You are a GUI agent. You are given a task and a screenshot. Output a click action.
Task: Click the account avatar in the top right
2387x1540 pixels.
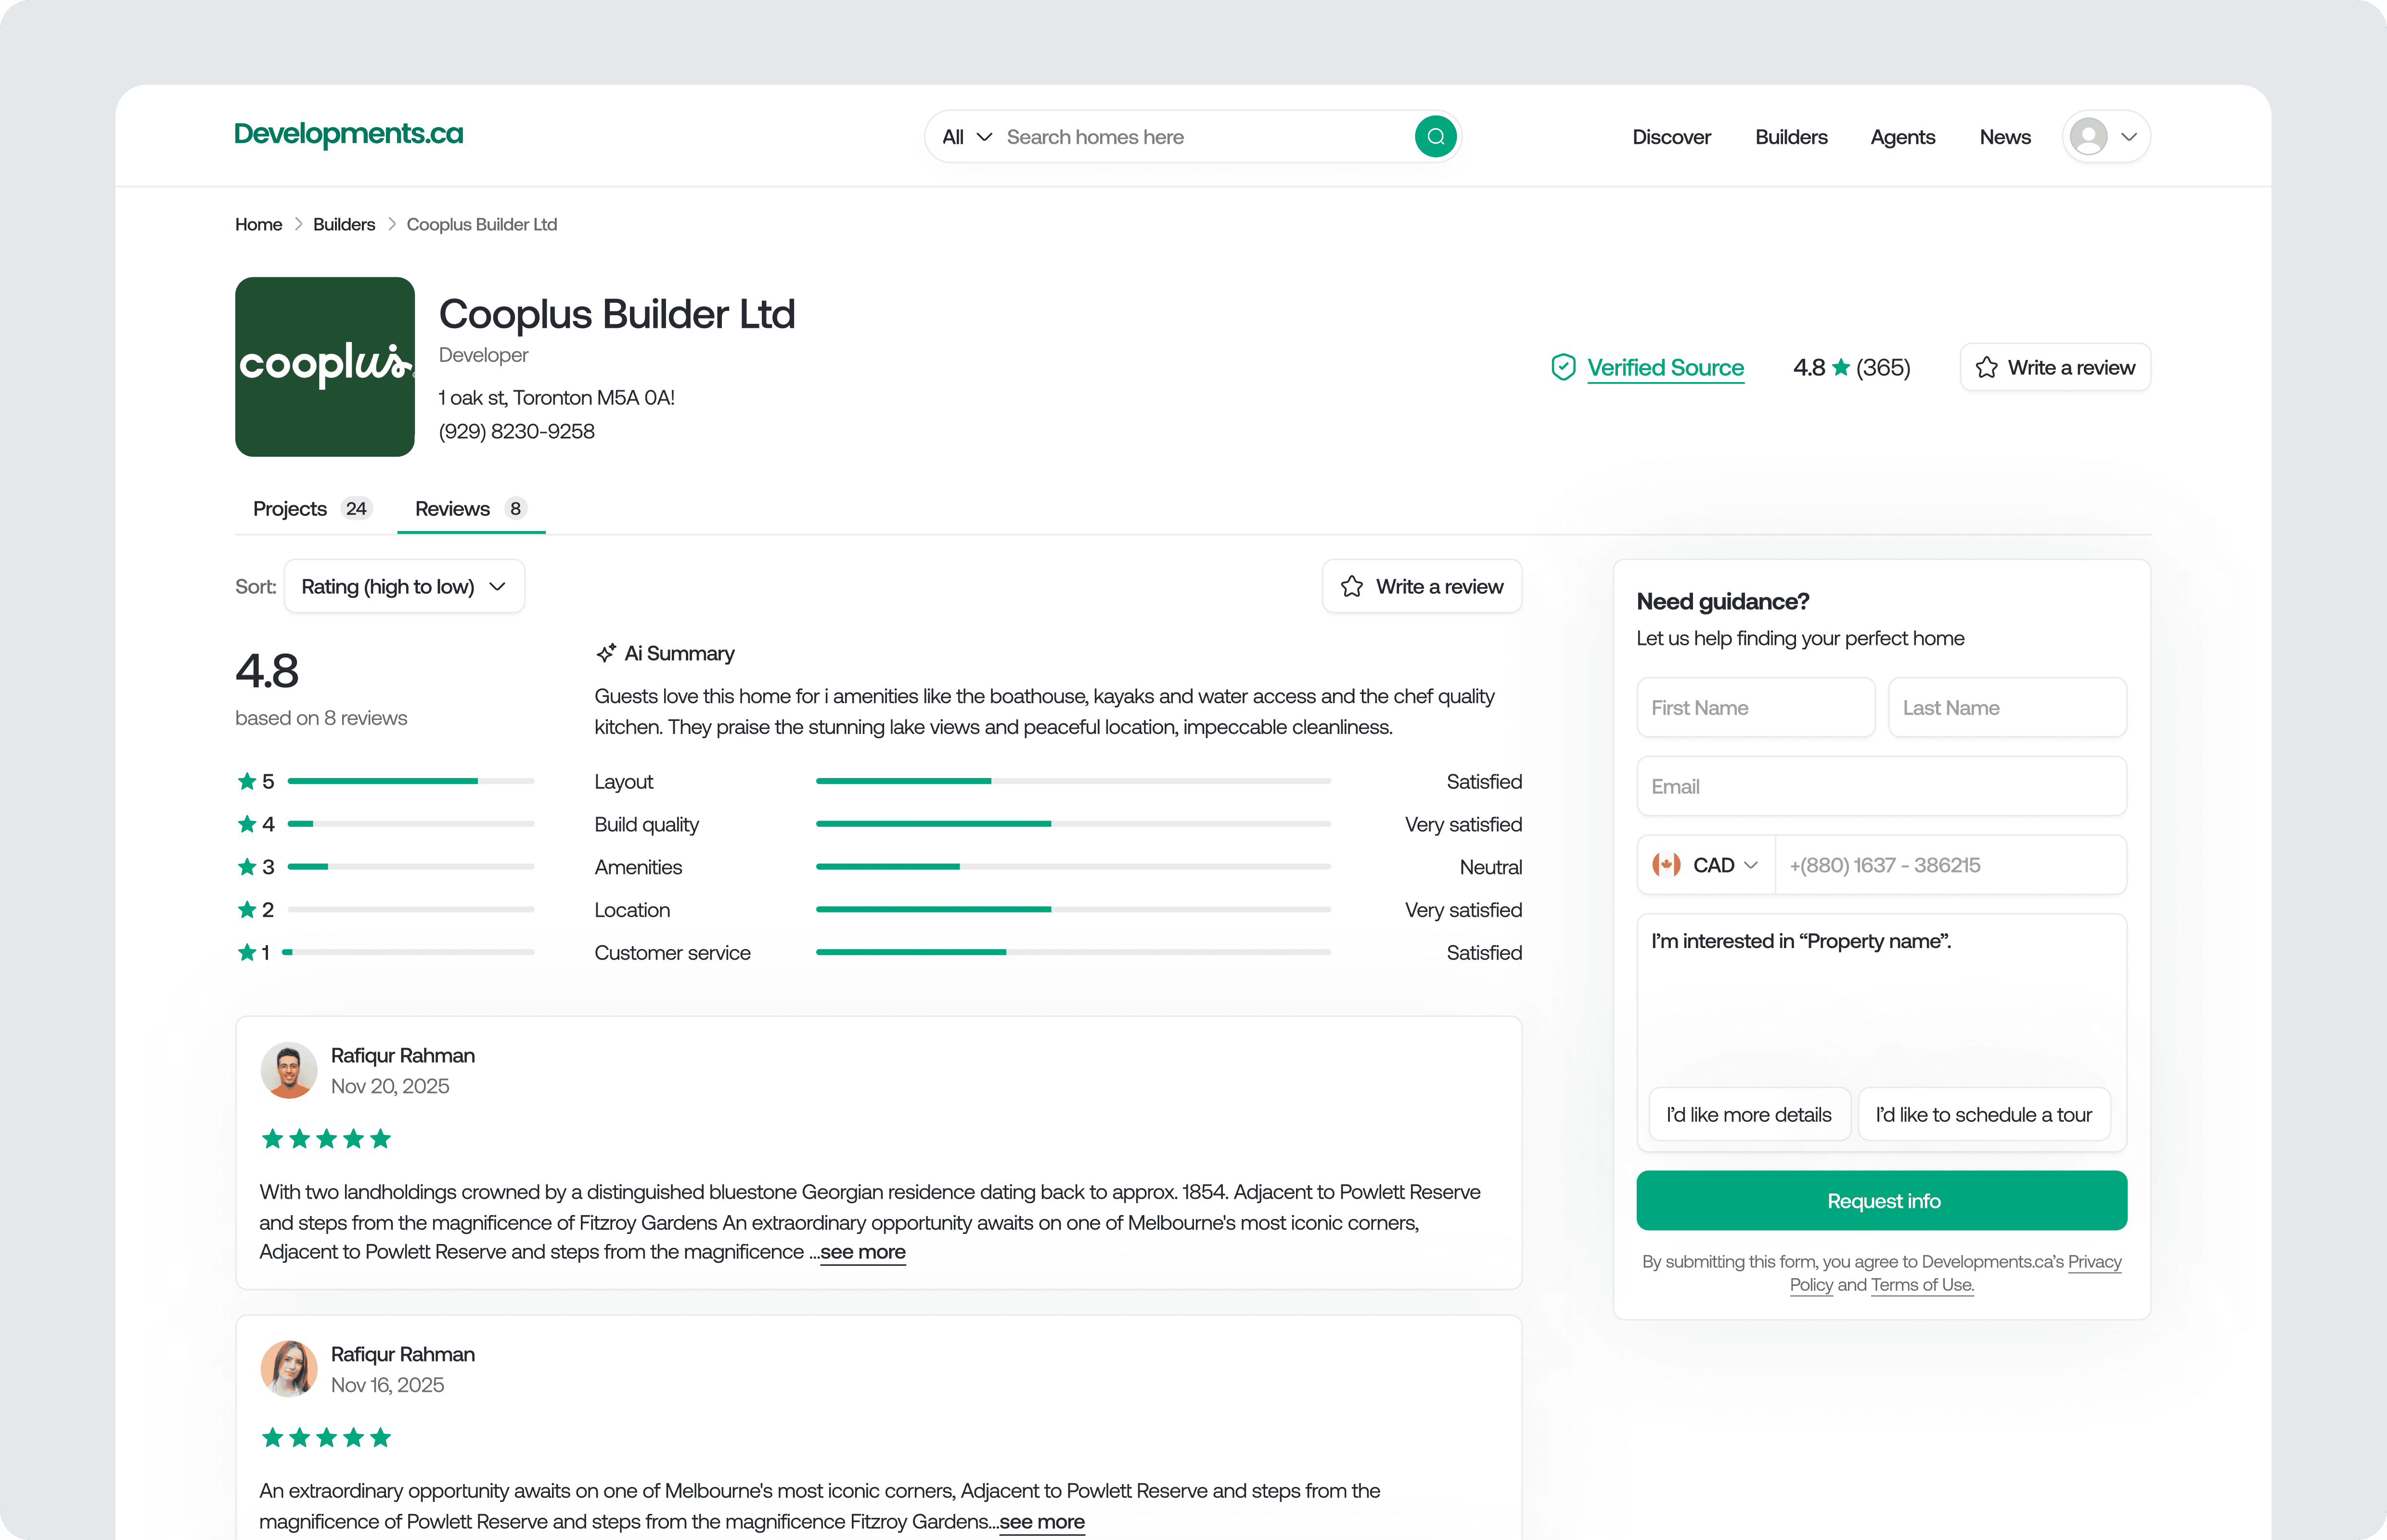[2090, 136]
